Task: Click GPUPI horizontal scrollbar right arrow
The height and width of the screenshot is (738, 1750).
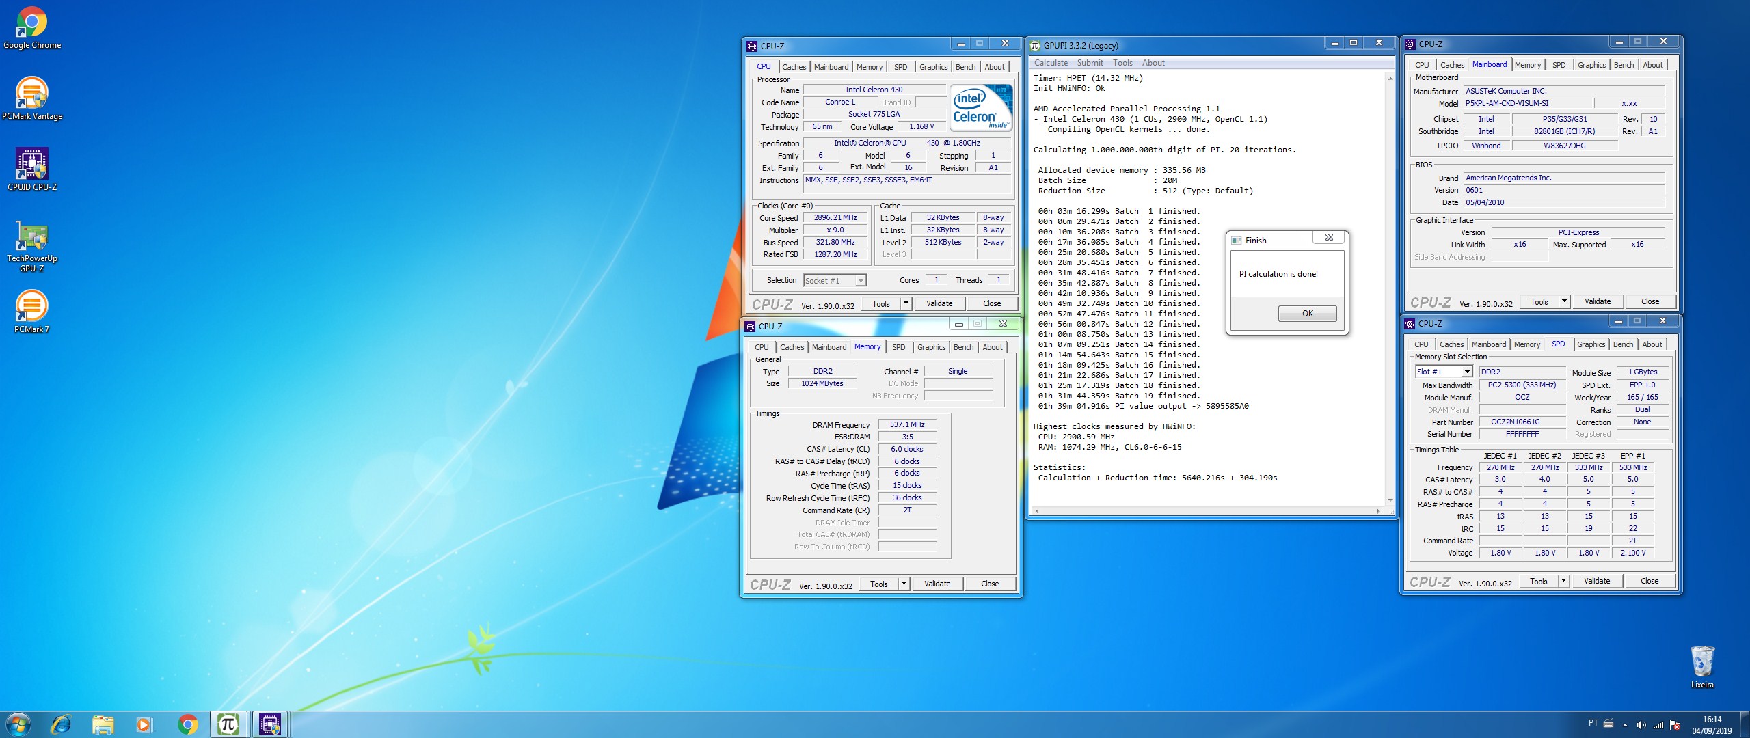Action: (x=1378, y=510)
